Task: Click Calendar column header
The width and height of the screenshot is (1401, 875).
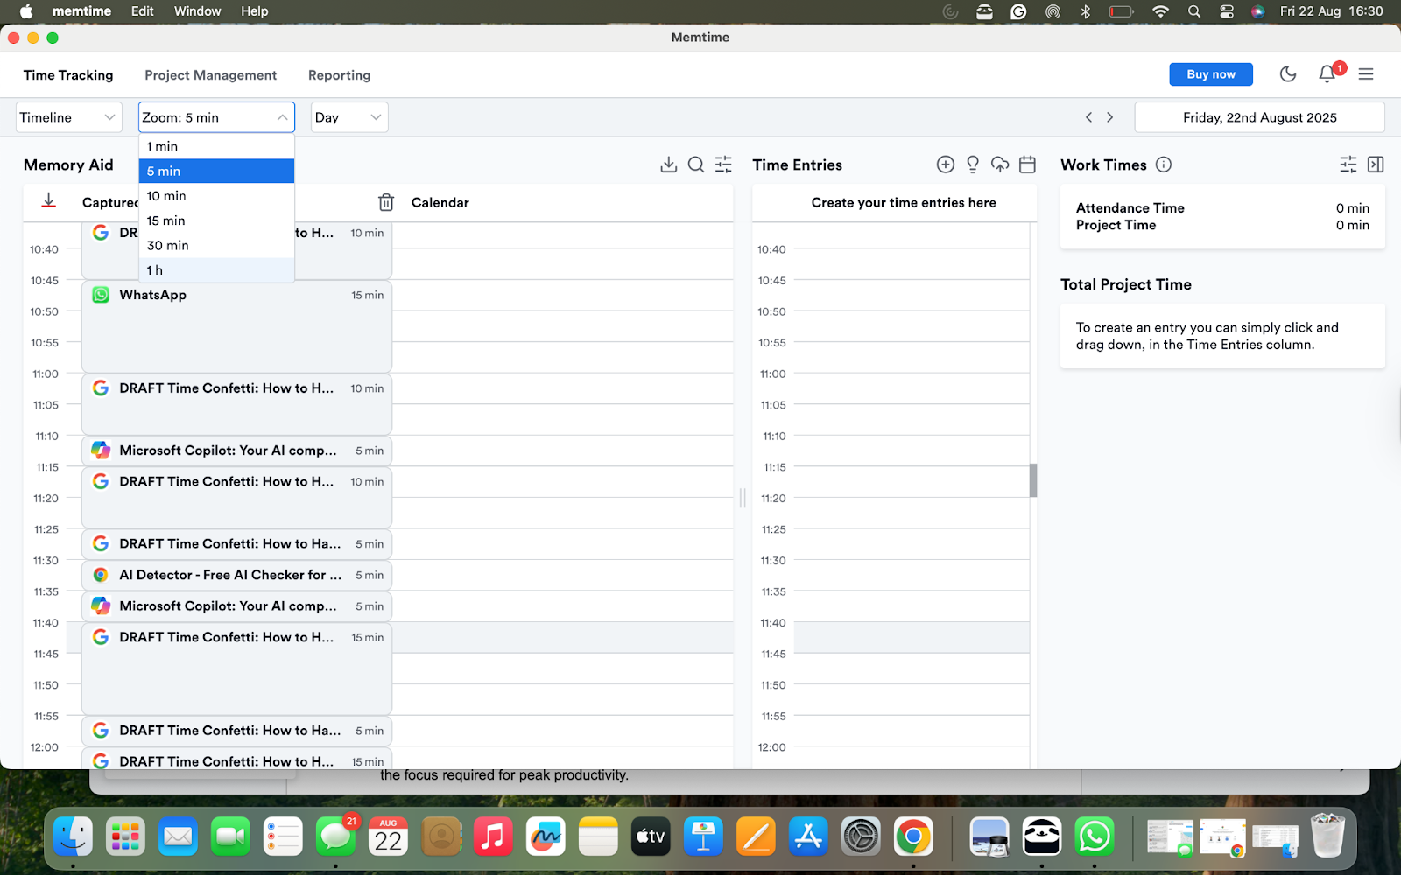Action: coord(440,202)
